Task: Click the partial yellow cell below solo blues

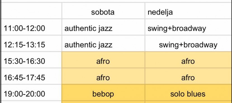Action: 188,102
